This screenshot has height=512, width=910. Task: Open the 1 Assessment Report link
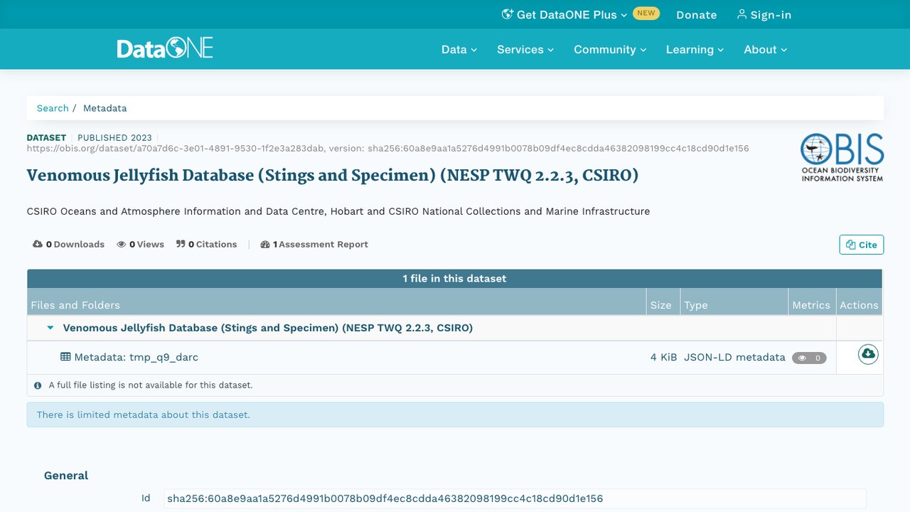coord(314,244)
